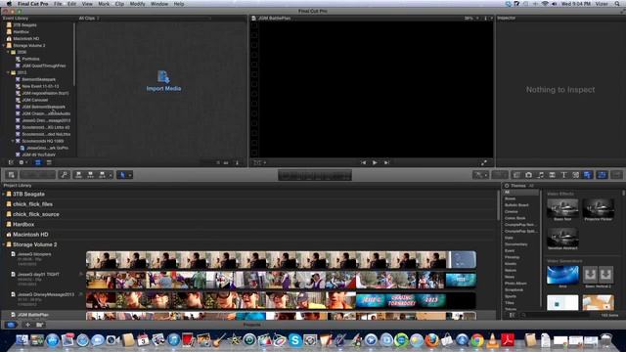Open the edit buttons dropdown arrow
626x352 pixels.
tap(111, 175)
